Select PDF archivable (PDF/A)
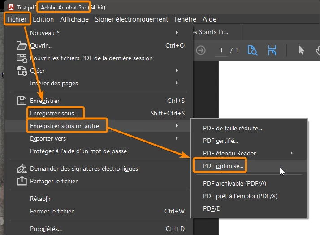The image size is (320, 235). click(249, 183)
